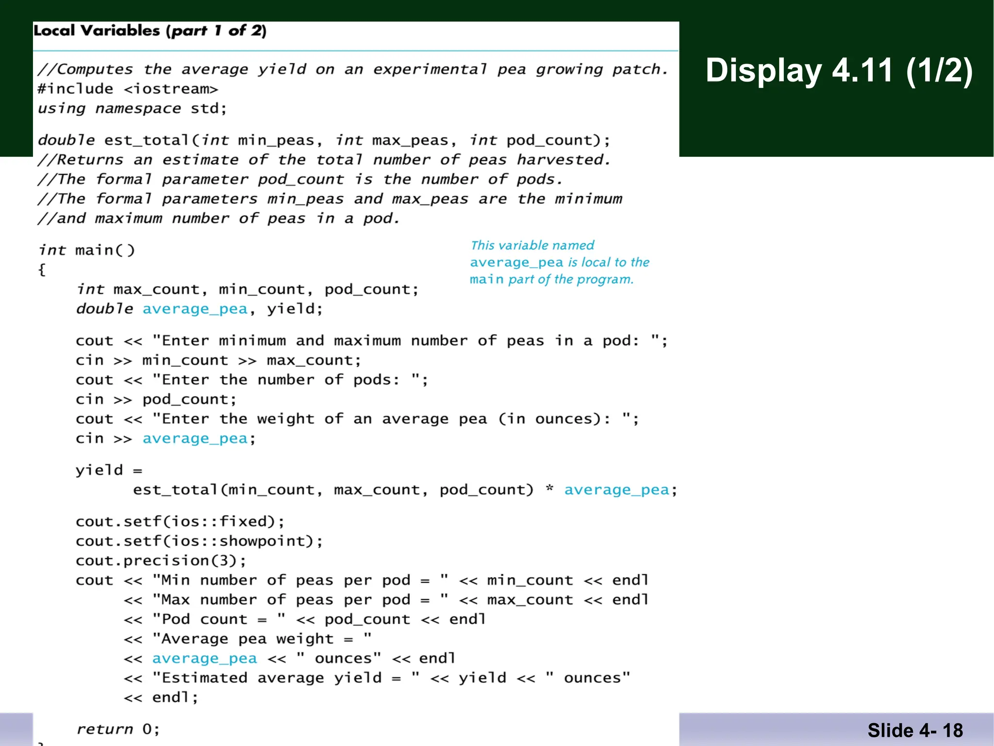Click the 'Slide 4- 18' footer label

point(915,730)
